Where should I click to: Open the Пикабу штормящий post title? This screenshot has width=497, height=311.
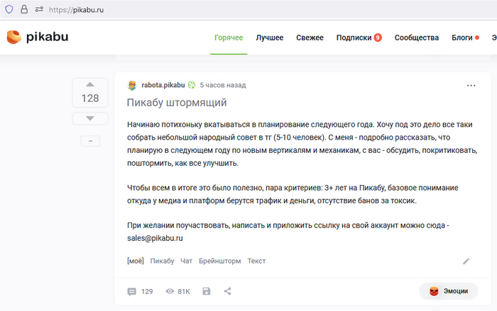[177, 103]
